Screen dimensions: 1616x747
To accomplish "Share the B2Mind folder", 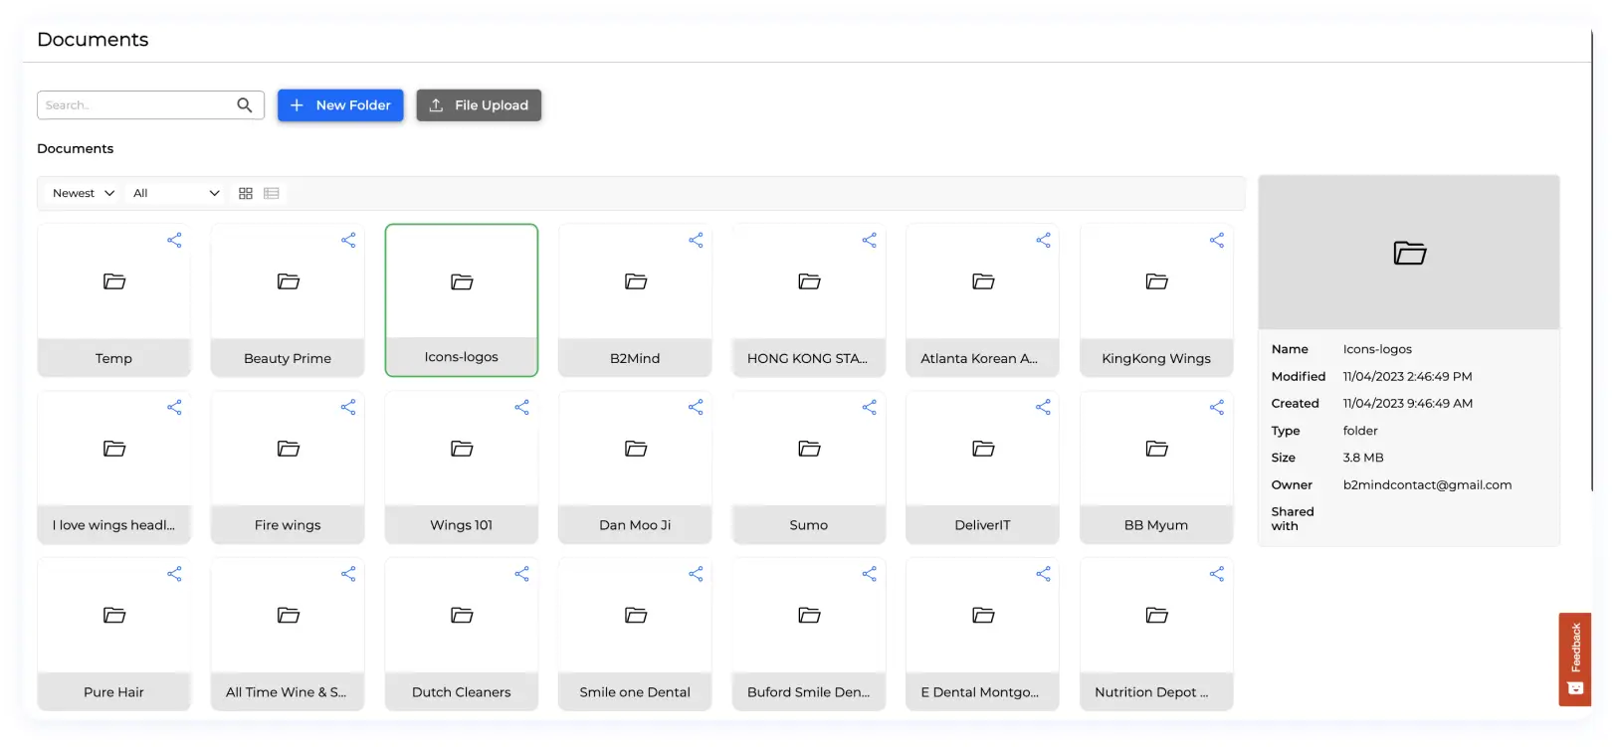I will click(696, 241).
